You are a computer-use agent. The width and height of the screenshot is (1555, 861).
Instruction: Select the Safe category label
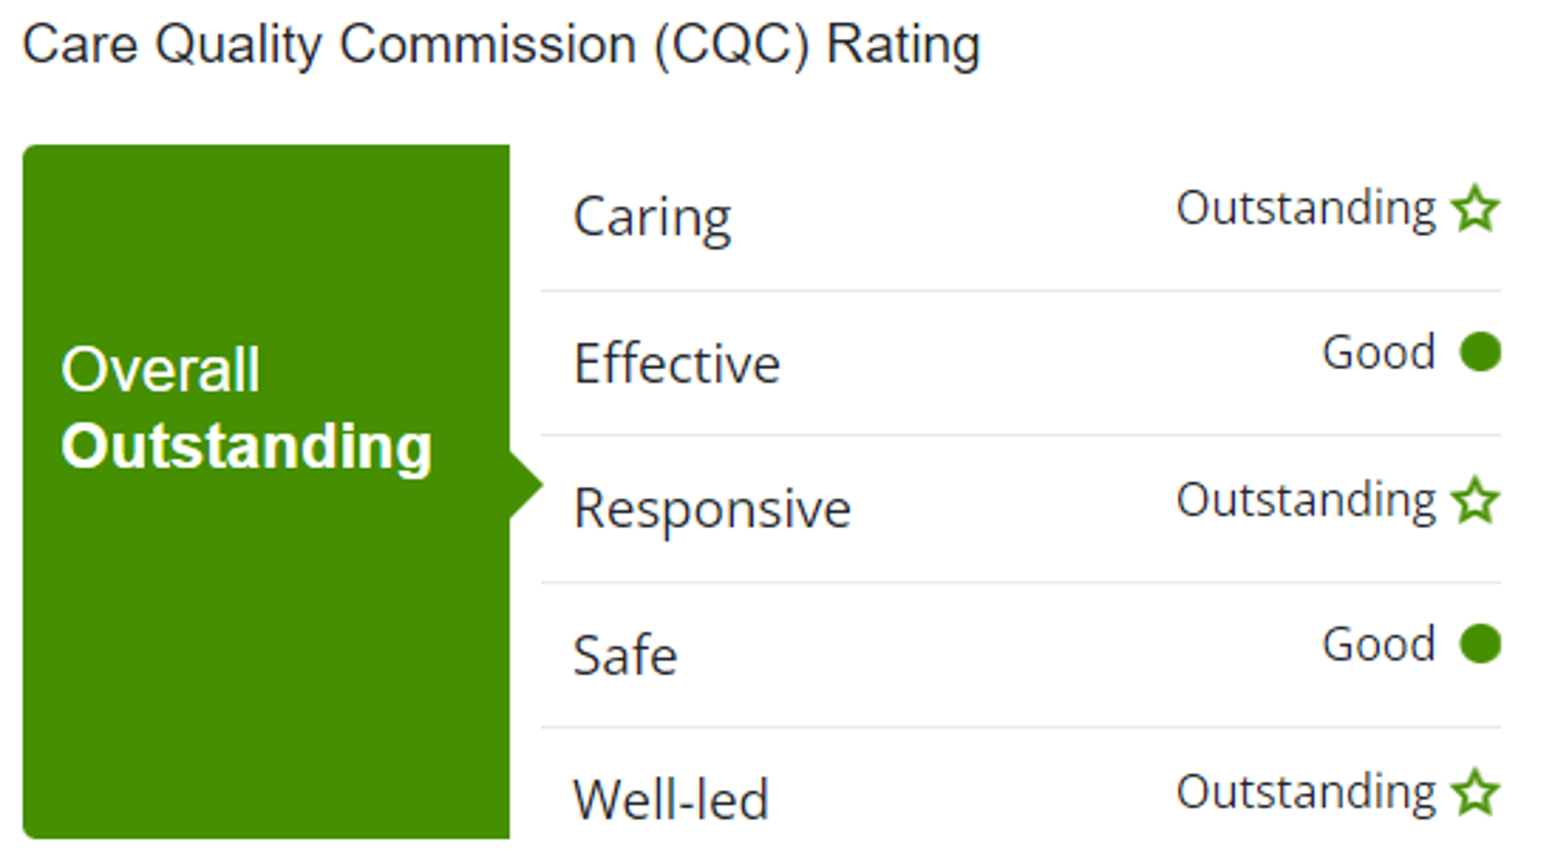pyautogui.click(x=624, y=654)
